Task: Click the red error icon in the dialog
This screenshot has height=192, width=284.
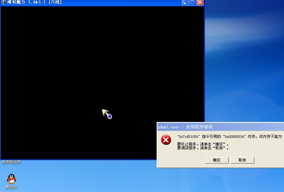Action: click(166, 139)
